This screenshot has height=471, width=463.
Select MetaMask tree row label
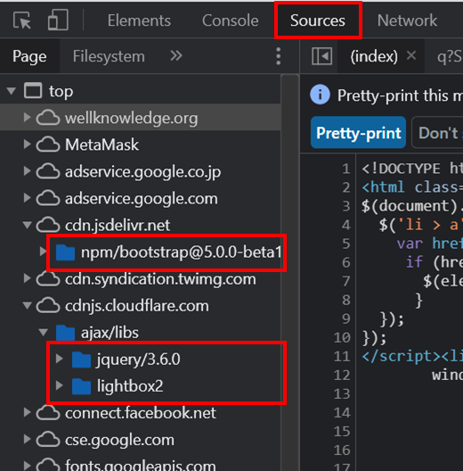click(102, 145)
